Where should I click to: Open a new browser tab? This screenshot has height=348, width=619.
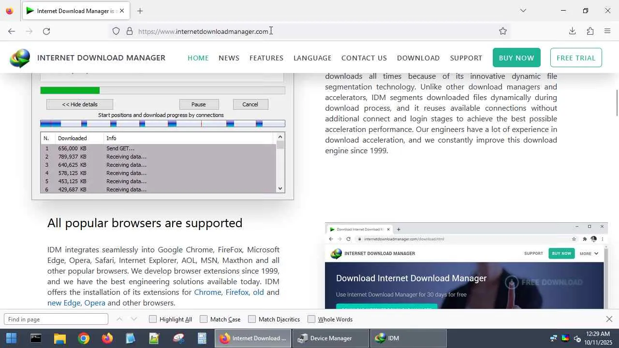(x=140, y=11)
